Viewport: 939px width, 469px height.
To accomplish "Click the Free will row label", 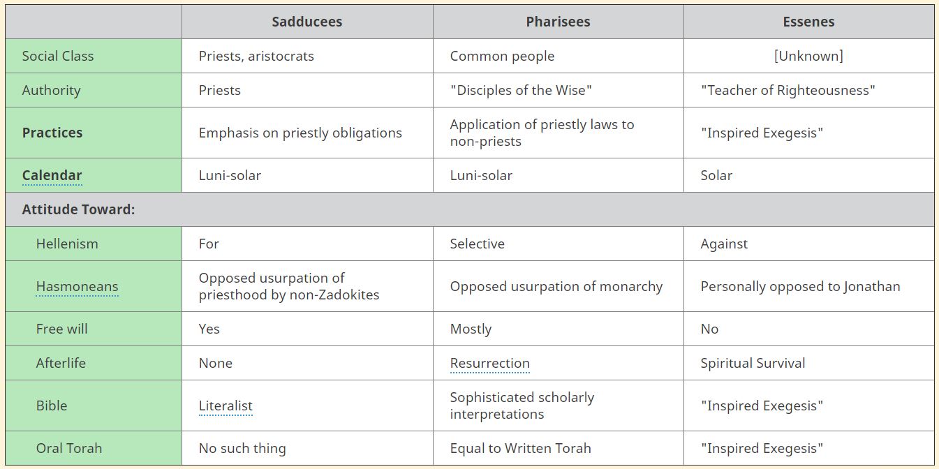I will click(62, 329).
